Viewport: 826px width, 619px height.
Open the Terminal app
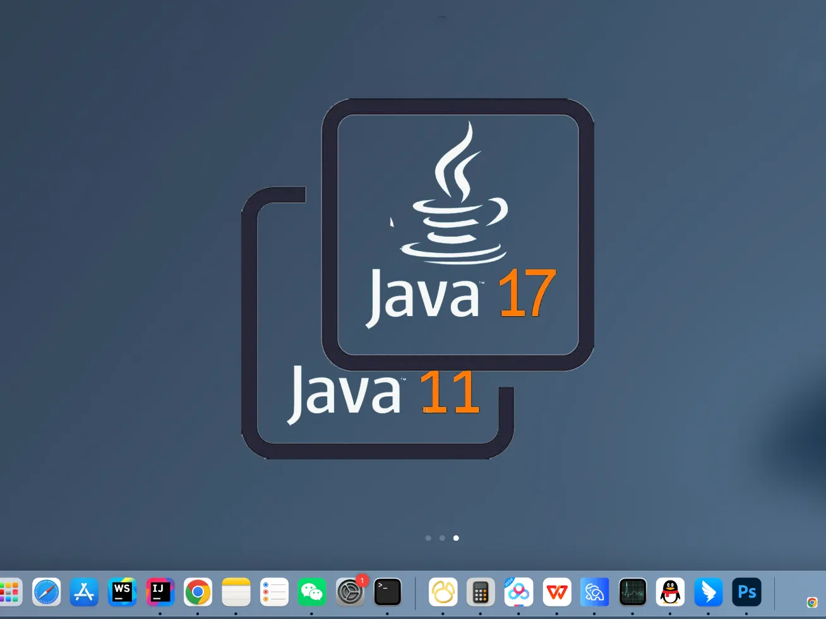pos(388,592)
